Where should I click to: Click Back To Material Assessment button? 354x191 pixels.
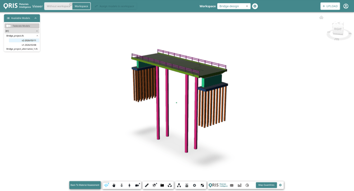click(85, 185)
